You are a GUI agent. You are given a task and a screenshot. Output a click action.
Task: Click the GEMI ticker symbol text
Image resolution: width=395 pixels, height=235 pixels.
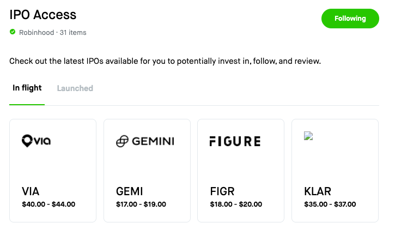click(x=130, y=191)
